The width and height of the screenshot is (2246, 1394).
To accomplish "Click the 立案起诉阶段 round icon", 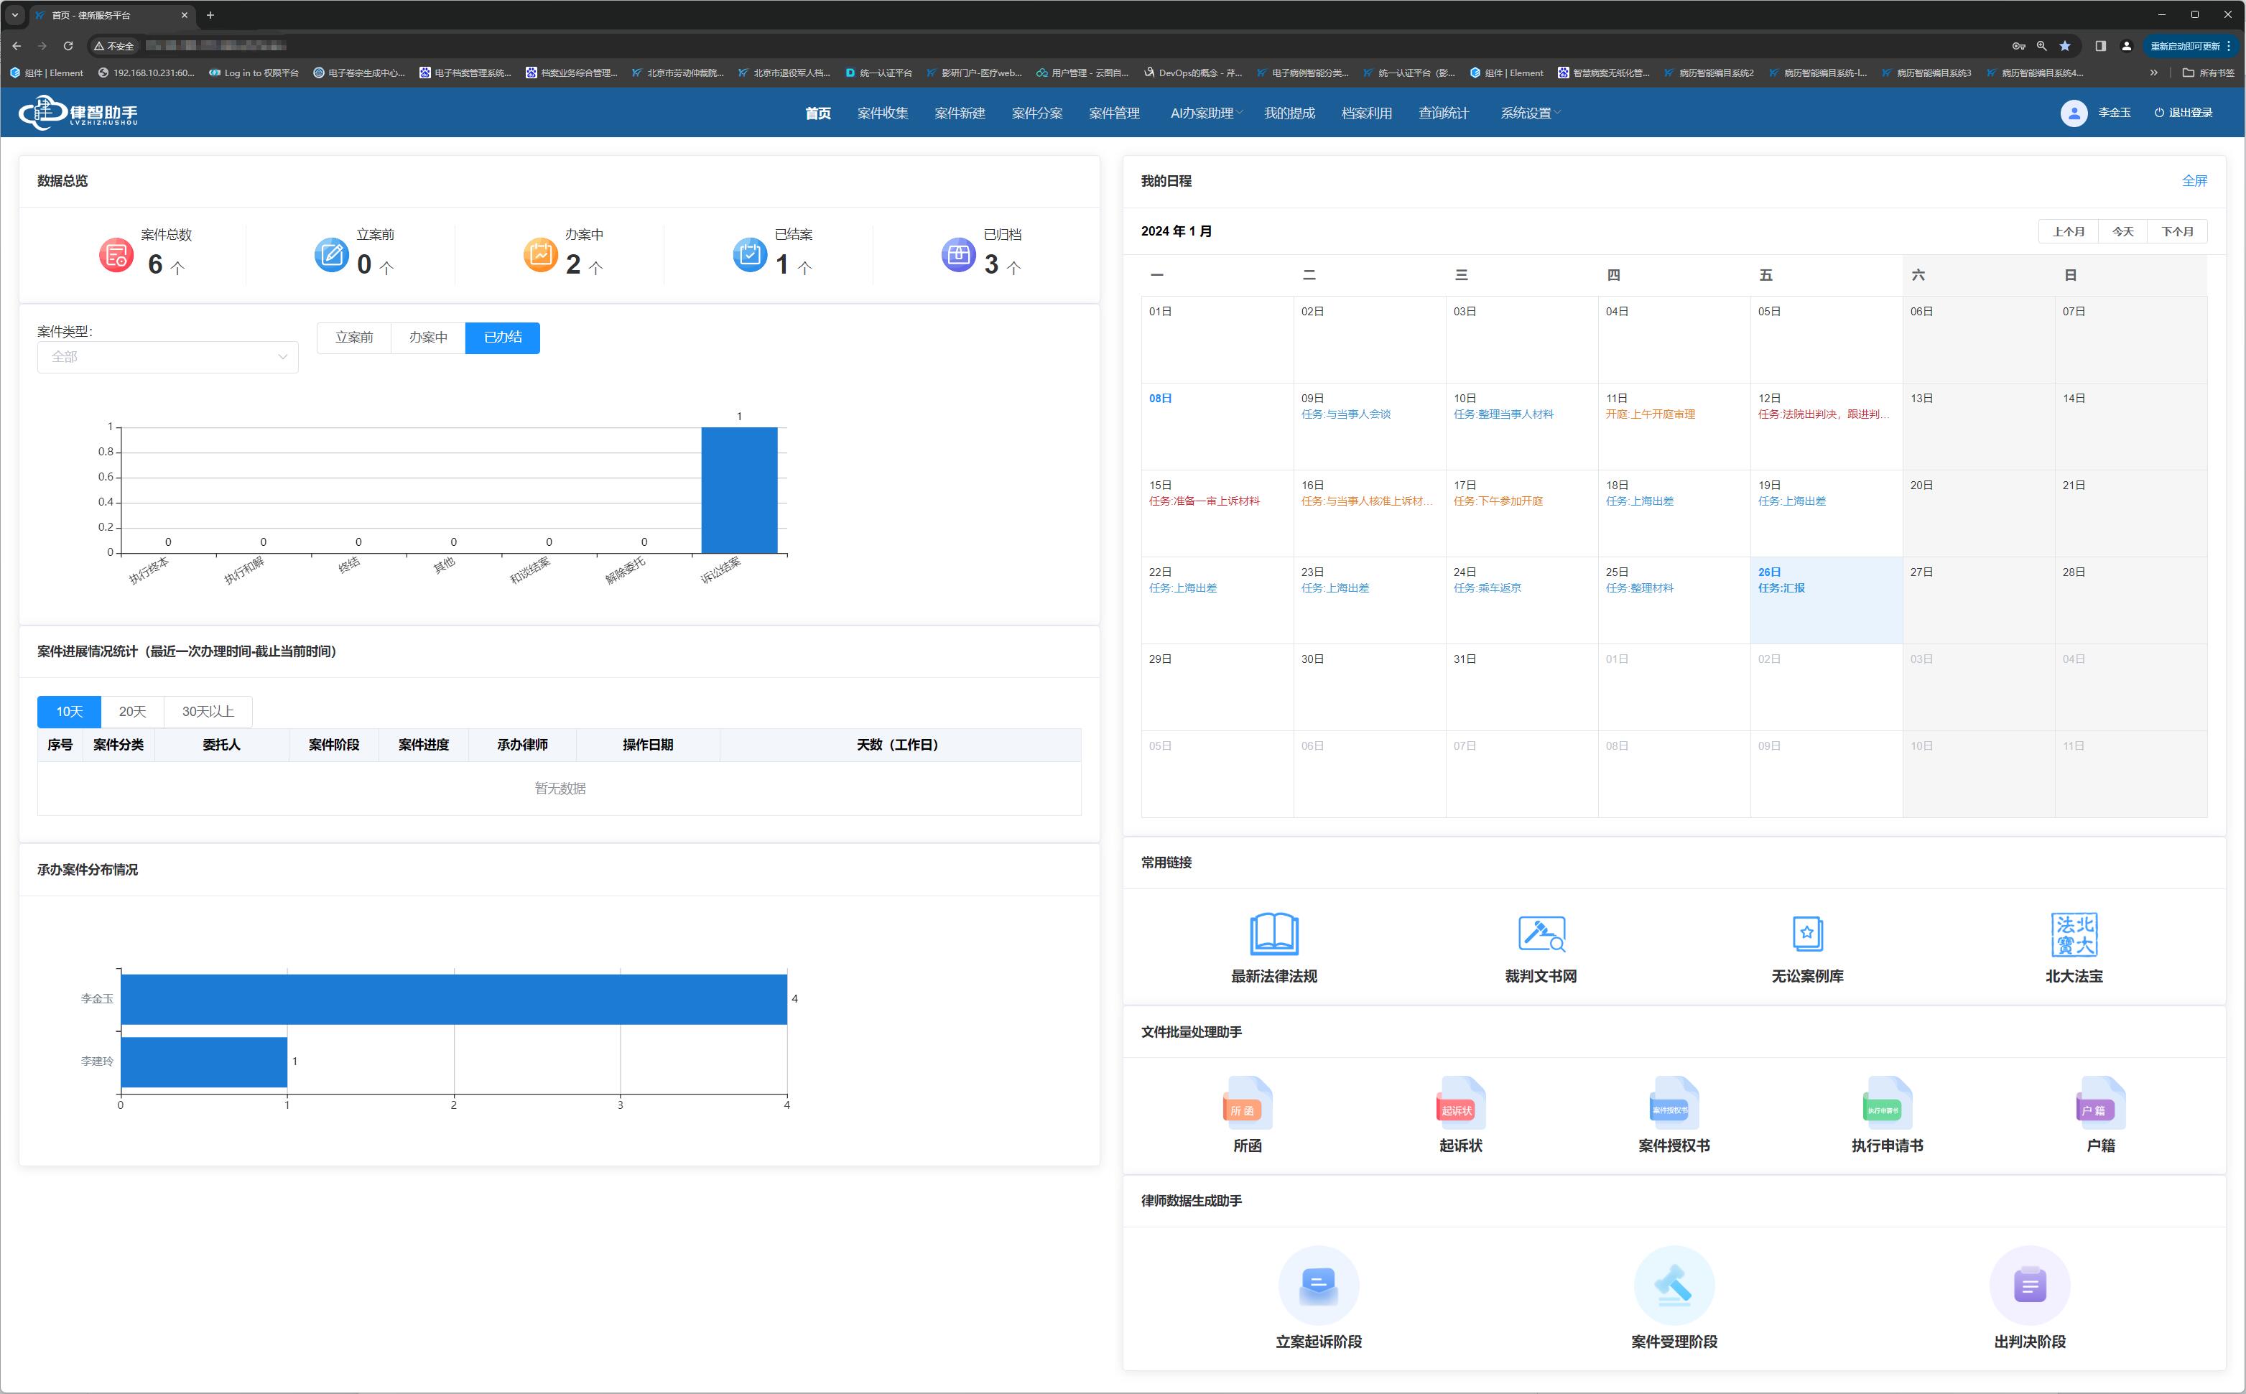I will coord(1319,1286).
